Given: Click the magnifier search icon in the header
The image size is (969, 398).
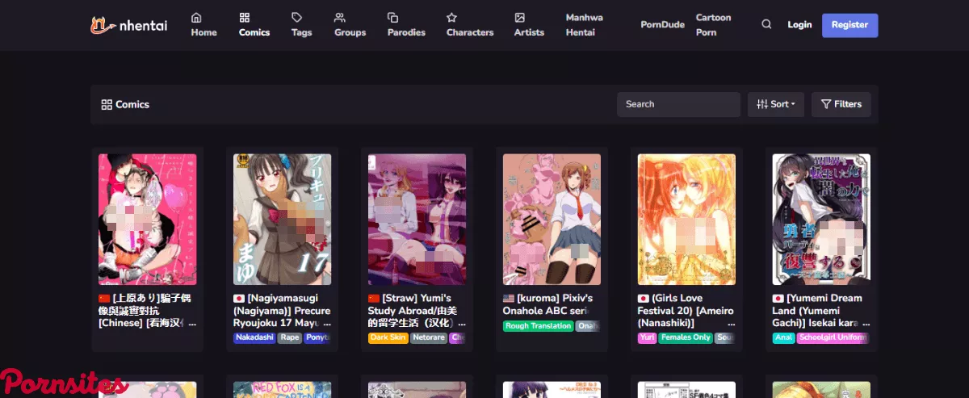Looking at the screenshot, I should pos(766,25).
